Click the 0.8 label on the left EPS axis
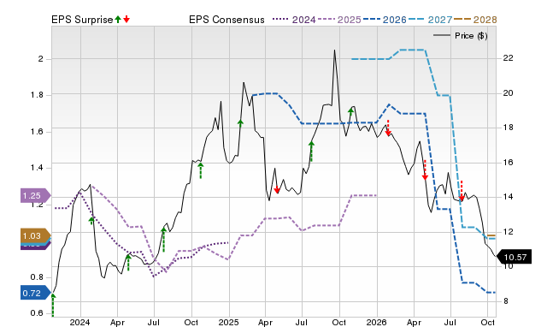Viewport: 547px width, 327px height. pos(37,277)
